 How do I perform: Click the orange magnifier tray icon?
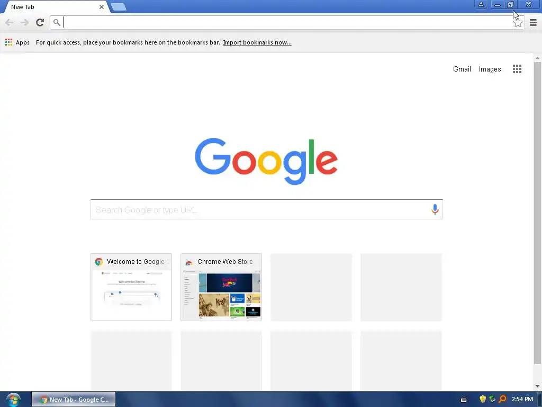pyautogui.click(x=502, y=399)
